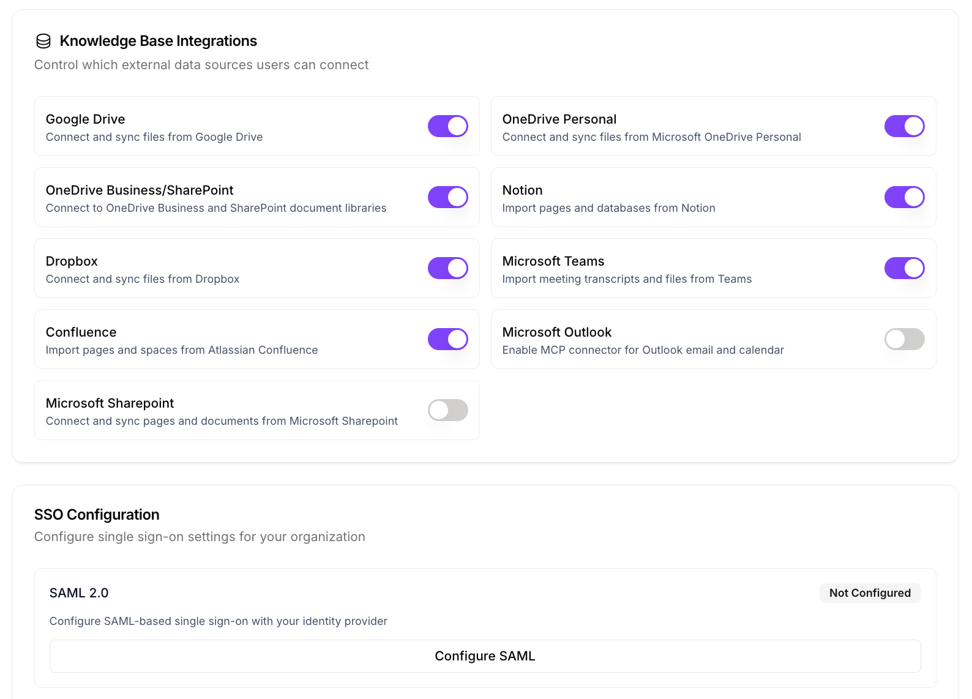Viewport: 972px width, 699px height.
Task: Enable Microsoft Sharepoint sync toggle
Action: [x=447, y=410]
